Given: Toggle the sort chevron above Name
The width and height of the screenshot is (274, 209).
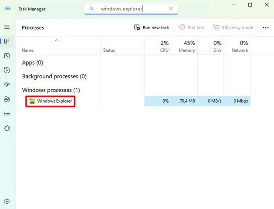Looking at the screenshot, I should (57, 40).
